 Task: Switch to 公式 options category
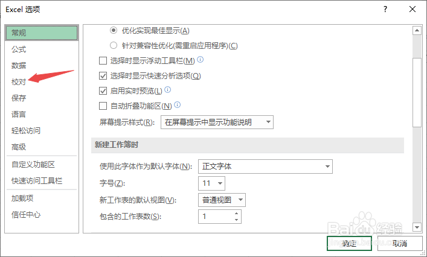[19, 49]
